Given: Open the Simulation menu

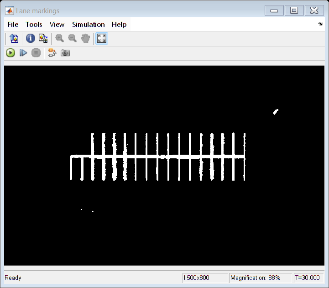Looking at the screenshot, I should (89, 25).
